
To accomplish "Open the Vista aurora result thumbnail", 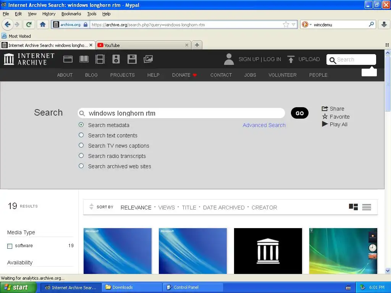I will tap(343, 251).
